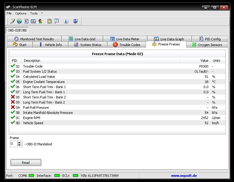Open the checklist report toolbar icon
Image resolution: width=234 pixels, height=182 pixels.
pos(27,21)
